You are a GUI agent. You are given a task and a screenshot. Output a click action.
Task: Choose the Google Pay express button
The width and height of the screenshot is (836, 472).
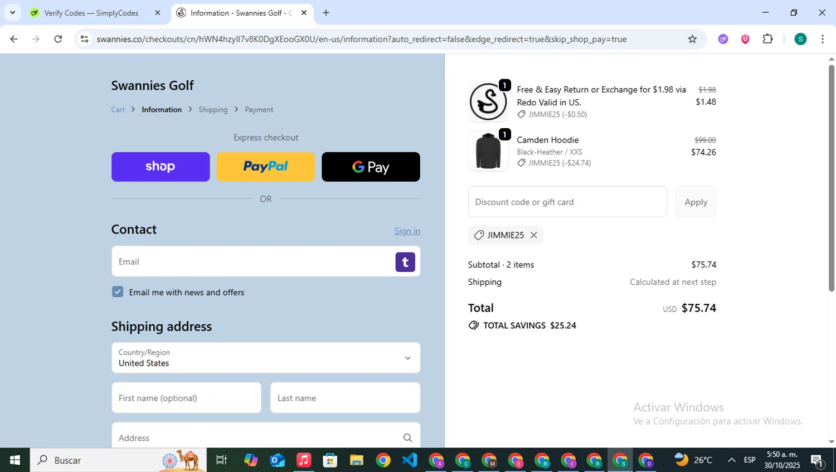tap(371, 167)
